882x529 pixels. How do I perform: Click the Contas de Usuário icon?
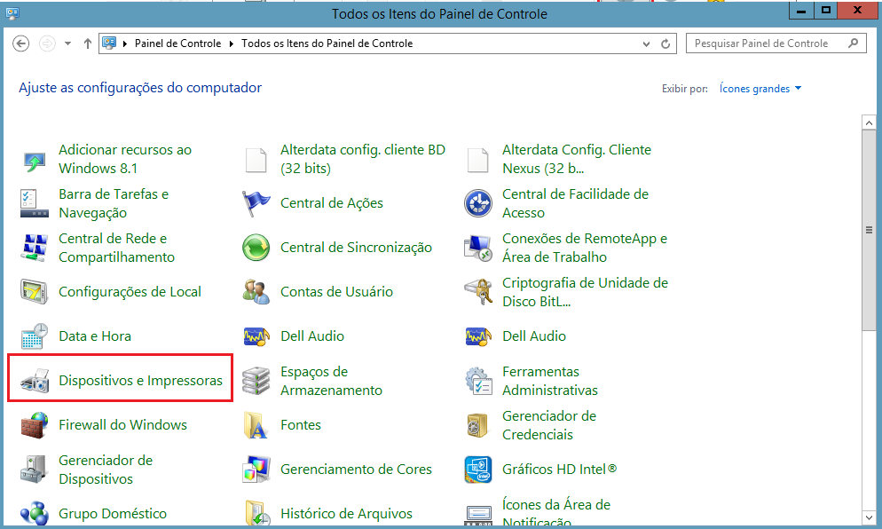(256, 291)
